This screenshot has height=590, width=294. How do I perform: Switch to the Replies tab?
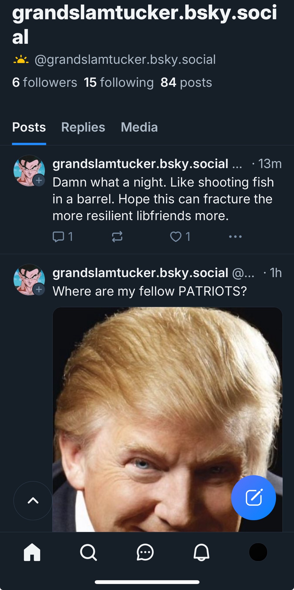pyautogui.click(x=83, y=127)
